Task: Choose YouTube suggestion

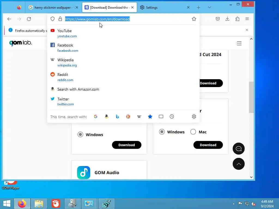Action: point(123,33)
